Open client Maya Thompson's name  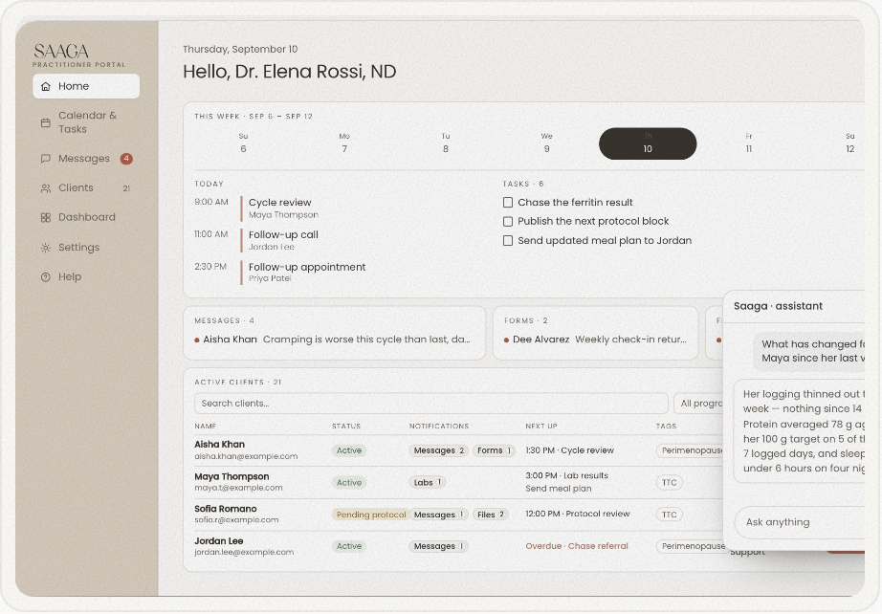pos(232,476)
